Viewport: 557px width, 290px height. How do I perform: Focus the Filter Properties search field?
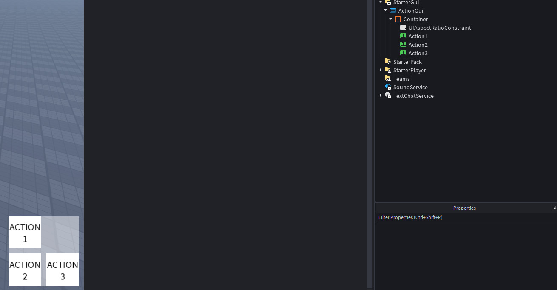click(x=466, y=217)
